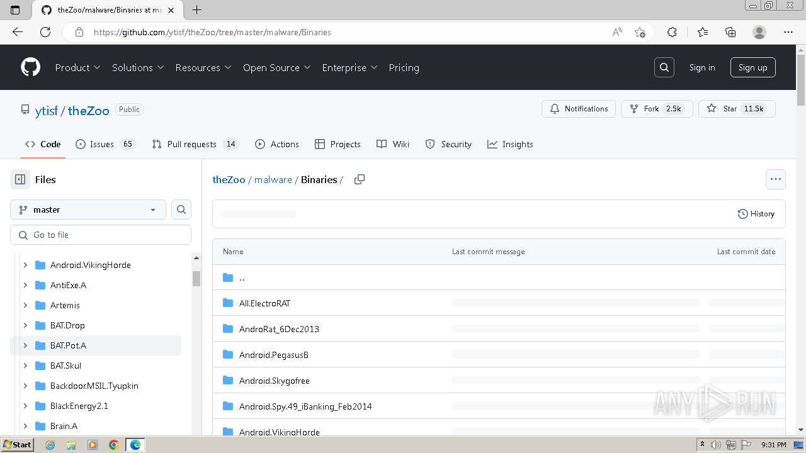Open a new browser tab

[197, 9]
